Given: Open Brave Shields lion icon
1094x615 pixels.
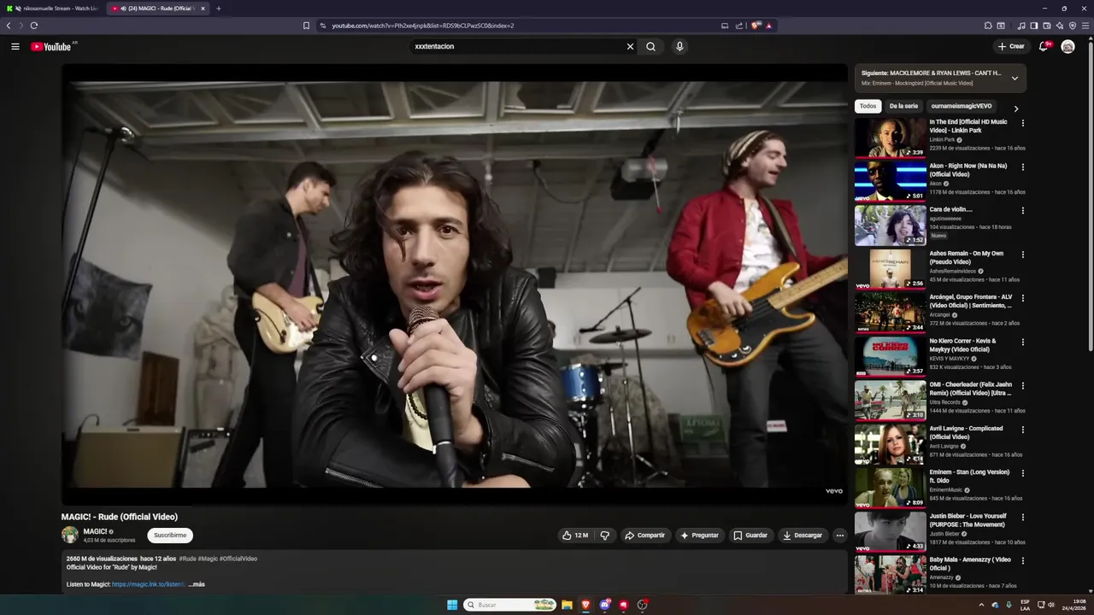Looking at the screenshot, I should 756,26.
